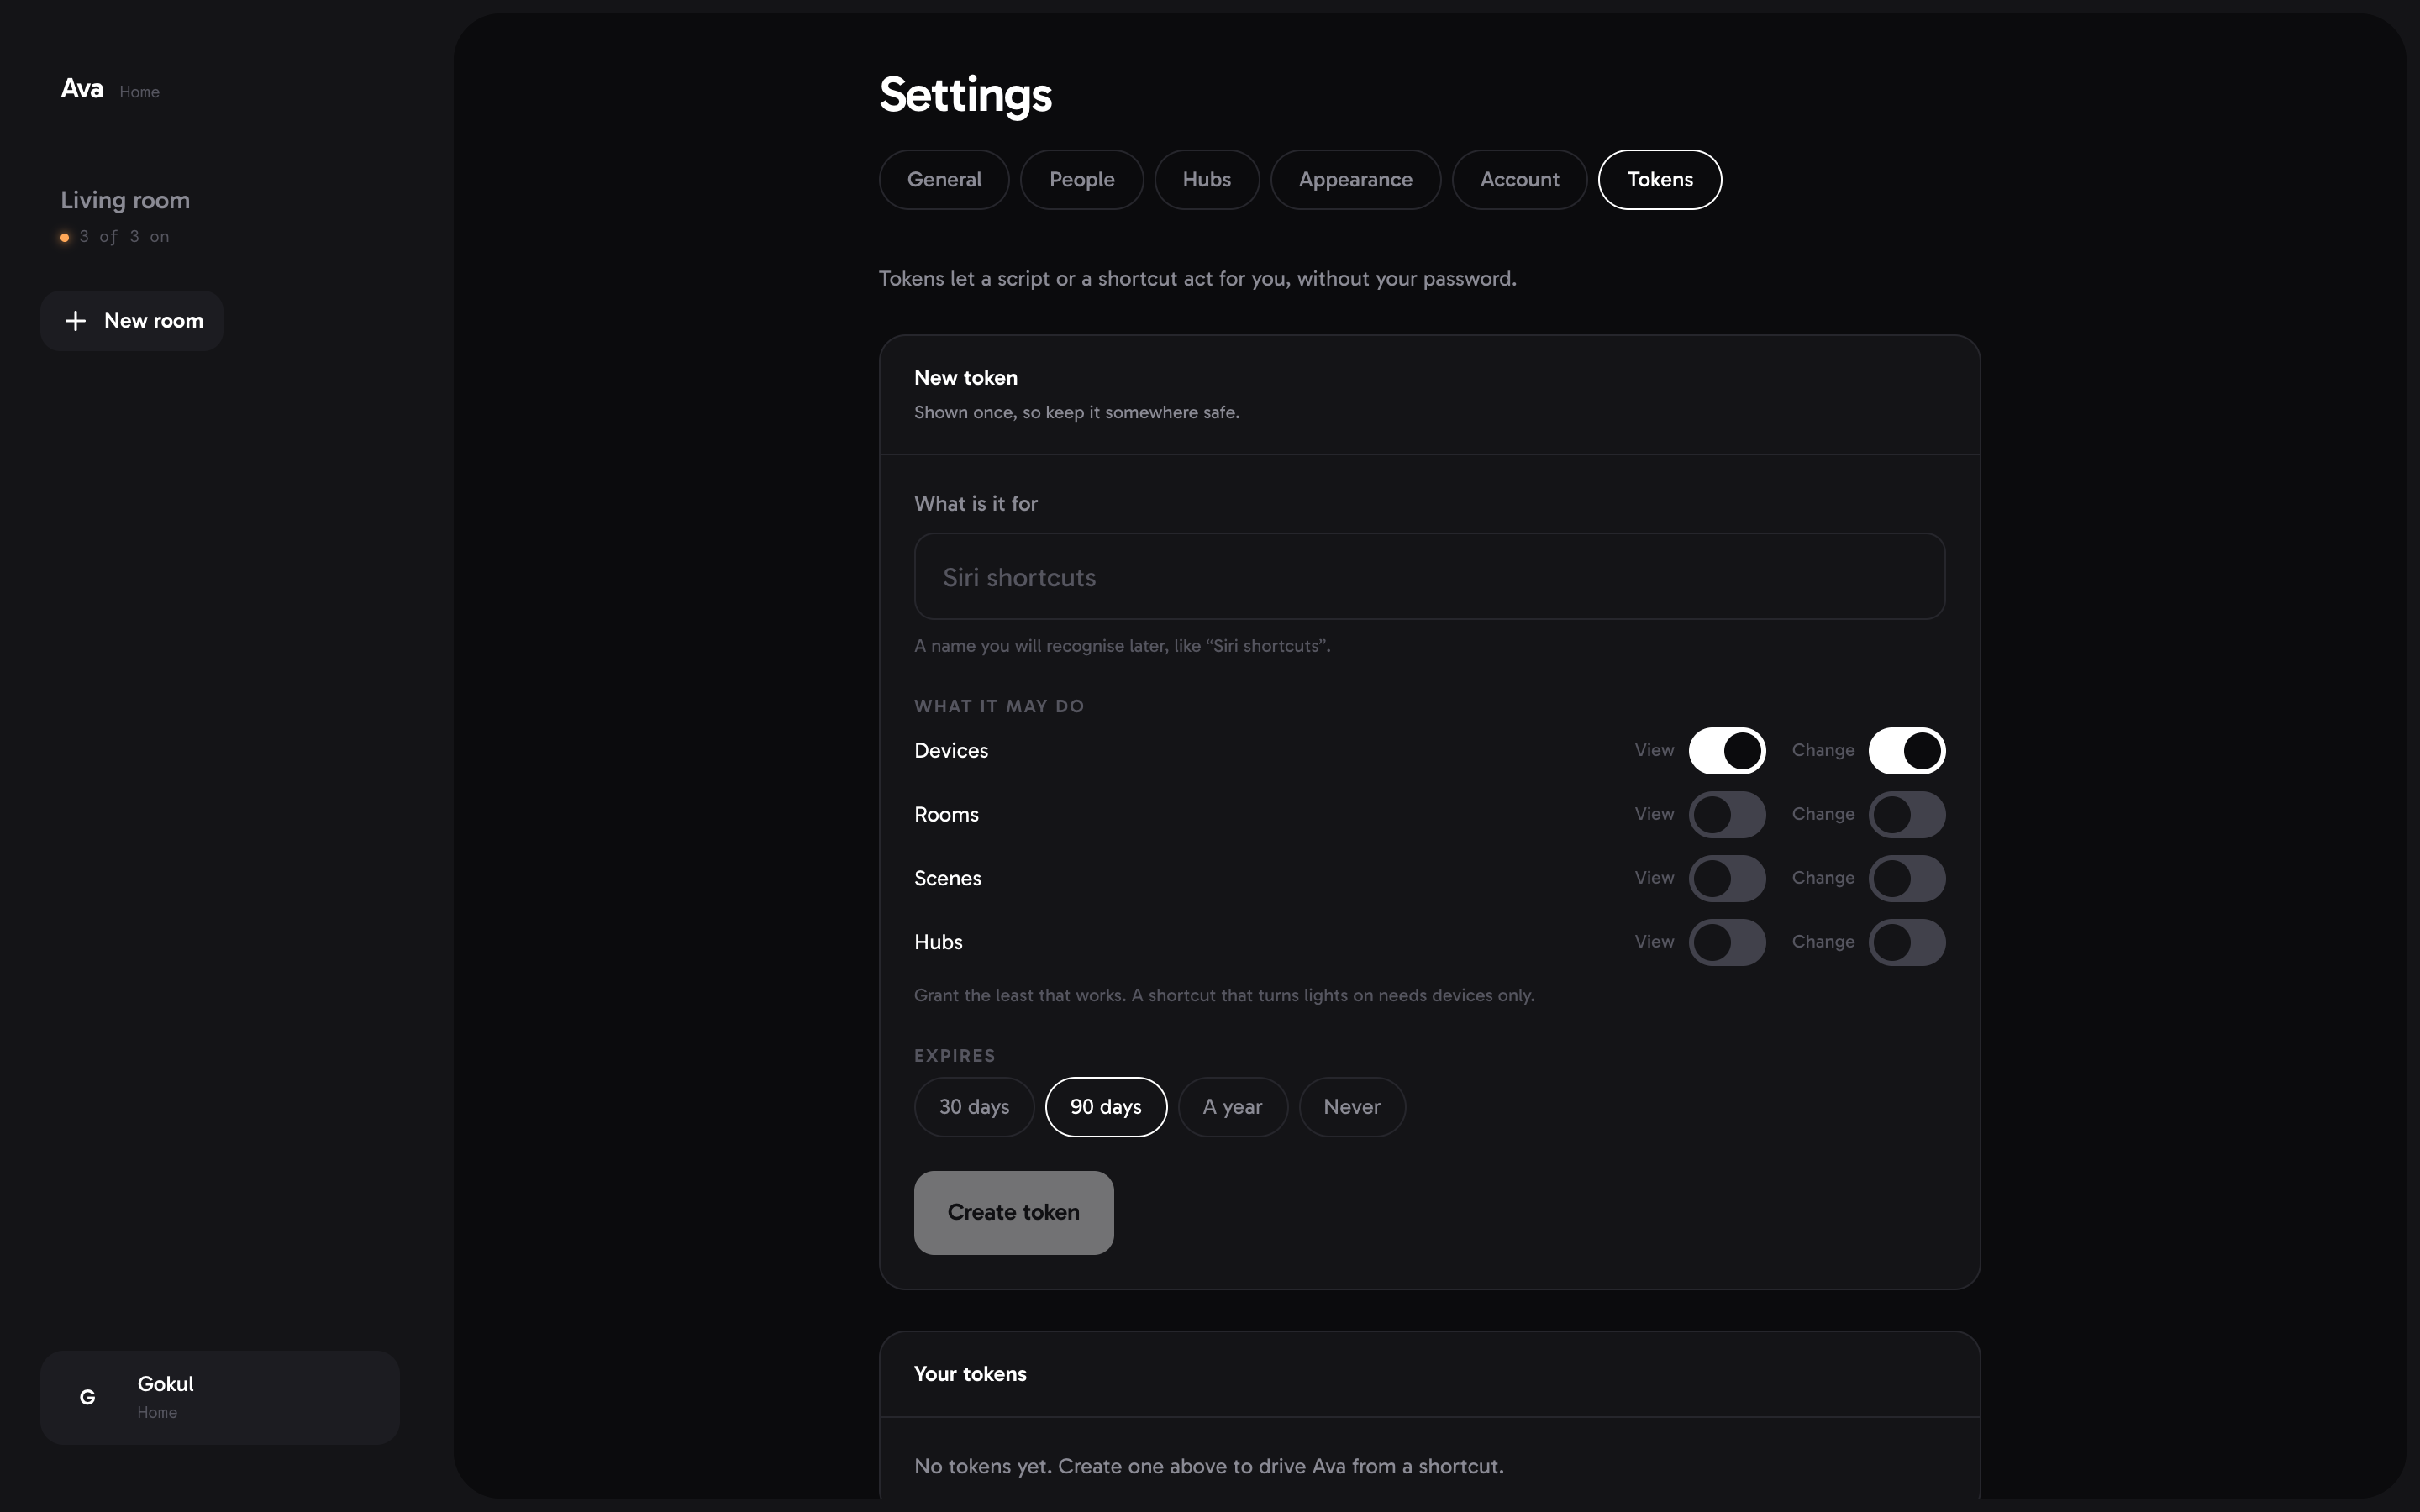The height and width of the screenshot is (1512, 2420).
Task: Focus the 'What is it for' name field
Action: point(1429,576)
